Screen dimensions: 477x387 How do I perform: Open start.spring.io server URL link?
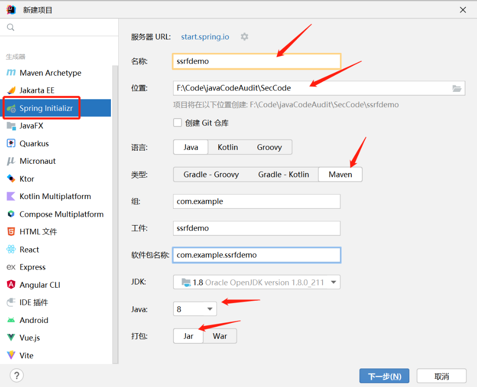click(205, 37)
